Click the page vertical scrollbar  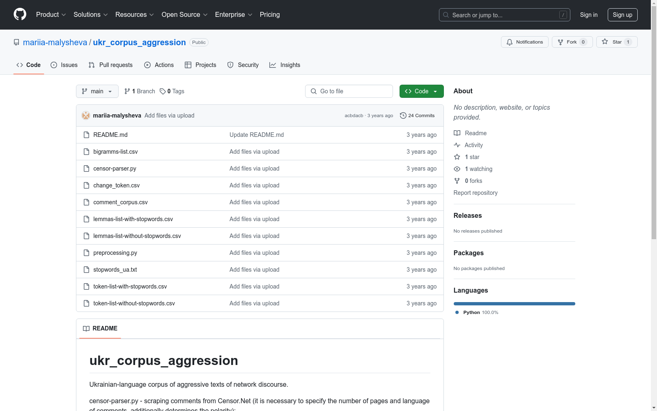click(654, 123)
